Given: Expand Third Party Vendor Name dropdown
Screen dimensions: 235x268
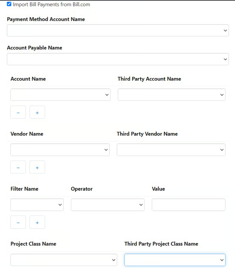Looking at the screenshot, I should click(x=171, y=150).
